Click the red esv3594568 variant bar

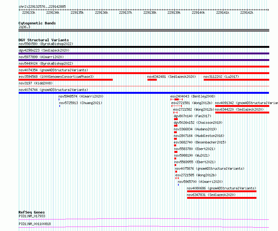coord(66,80)
